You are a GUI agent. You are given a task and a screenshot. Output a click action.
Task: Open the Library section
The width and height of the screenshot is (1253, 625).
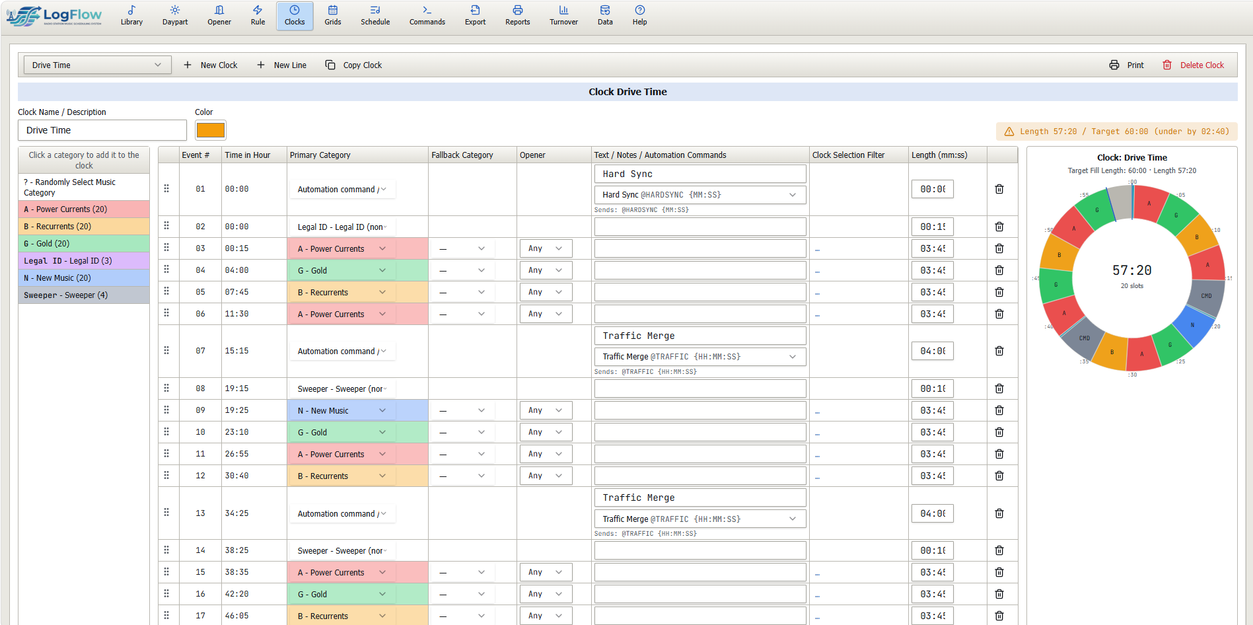coord(131,16)
